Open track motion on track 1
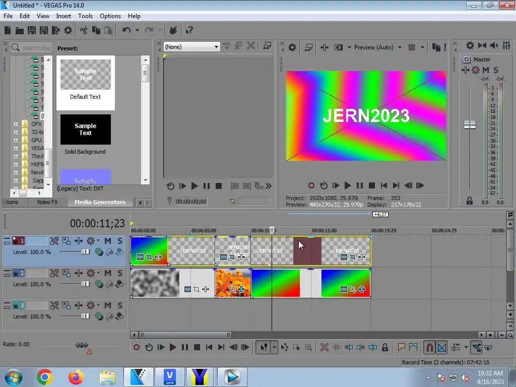Viewport: 516px width, 387px height. (x=66, y=241)
